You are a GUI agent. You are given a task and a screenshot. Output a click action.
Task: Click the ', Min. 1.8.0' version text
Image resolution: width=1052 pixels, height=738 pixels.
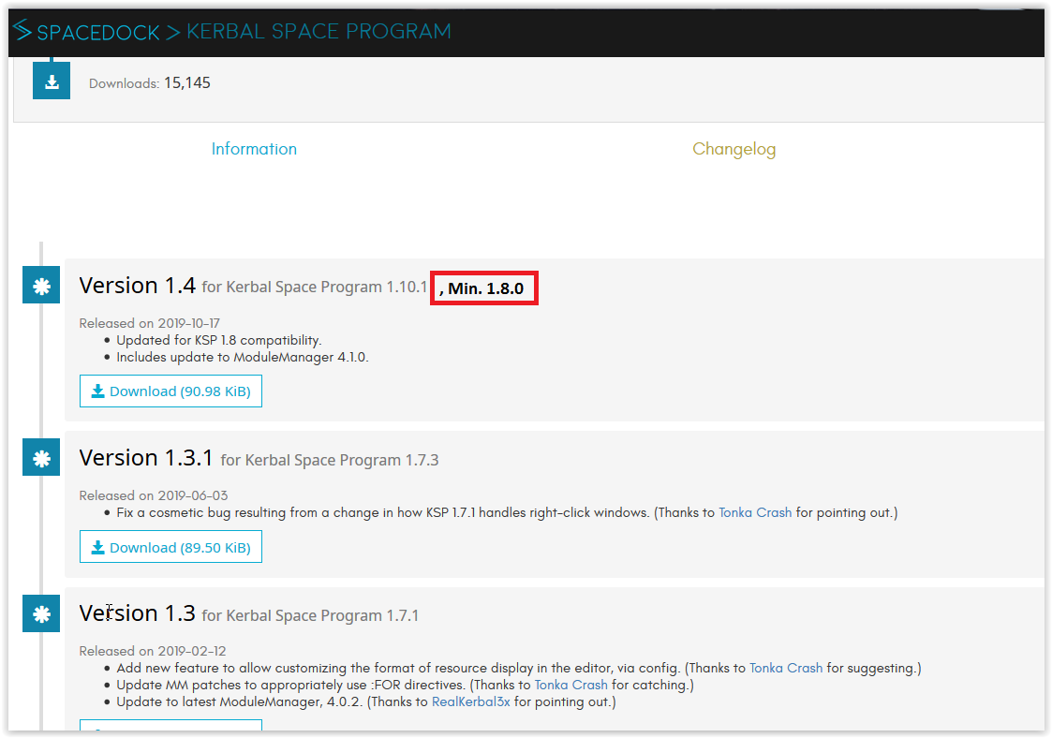pyautogui.click(x=482, y=288)
